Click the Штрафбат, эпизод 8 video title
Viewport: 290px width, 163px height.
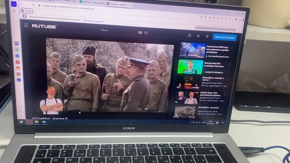[x=208, y=107]
